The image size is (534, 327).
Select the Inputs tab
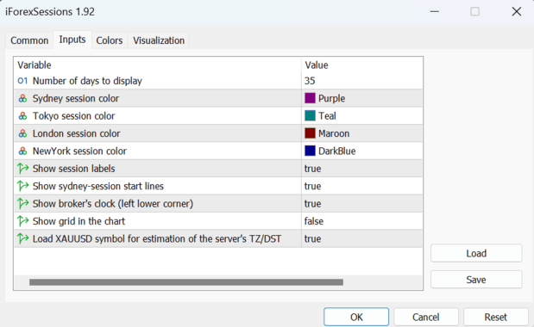coord(72,40)
